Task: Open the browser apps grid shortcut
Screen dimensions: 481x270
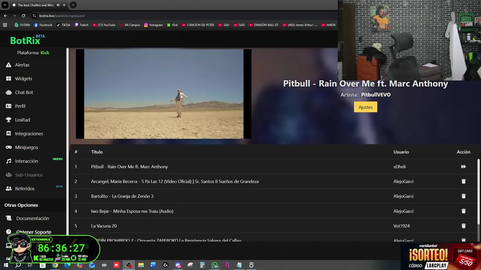Action: click(5, 25)
